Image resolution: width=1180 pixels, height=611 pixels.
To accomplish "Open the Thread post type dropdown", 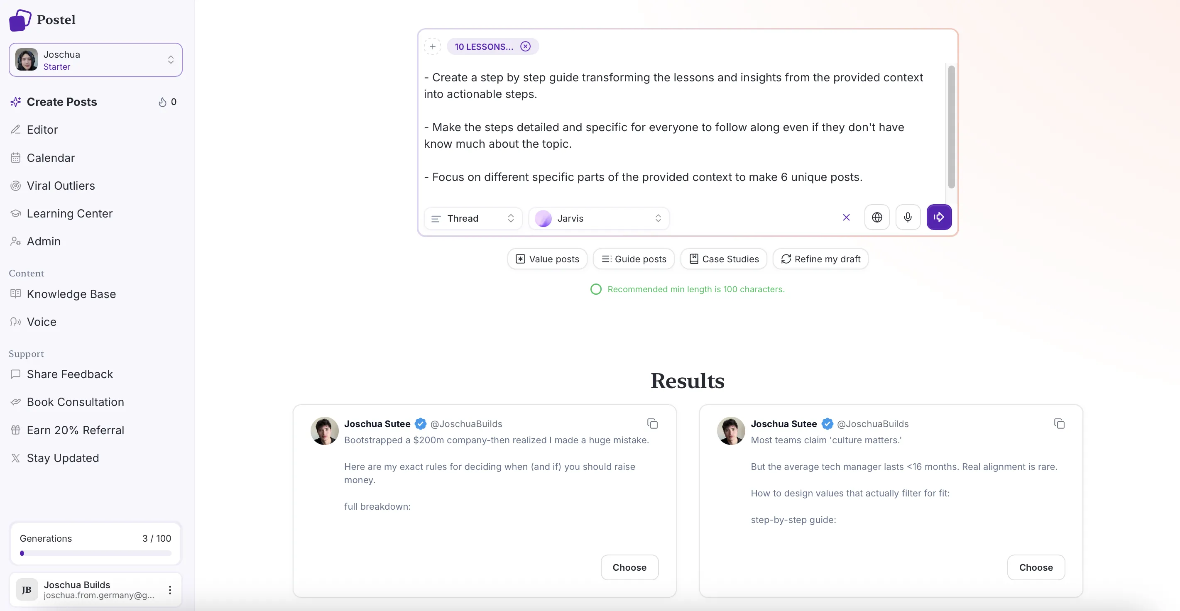I will (x=473, y=218).
